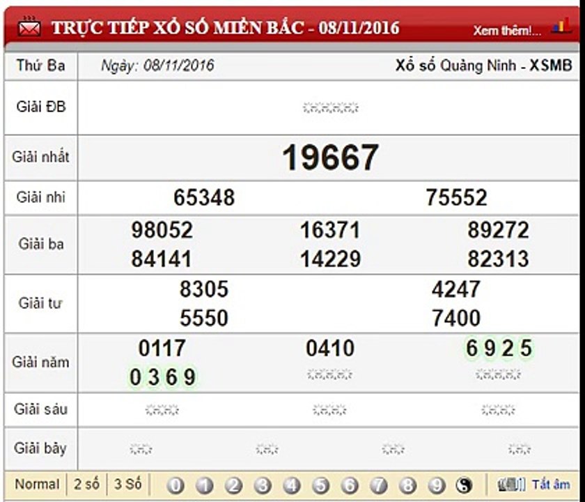The image size is (585, 502).
Task: Click Giải năm number 0410
Action: click(330, 348)
